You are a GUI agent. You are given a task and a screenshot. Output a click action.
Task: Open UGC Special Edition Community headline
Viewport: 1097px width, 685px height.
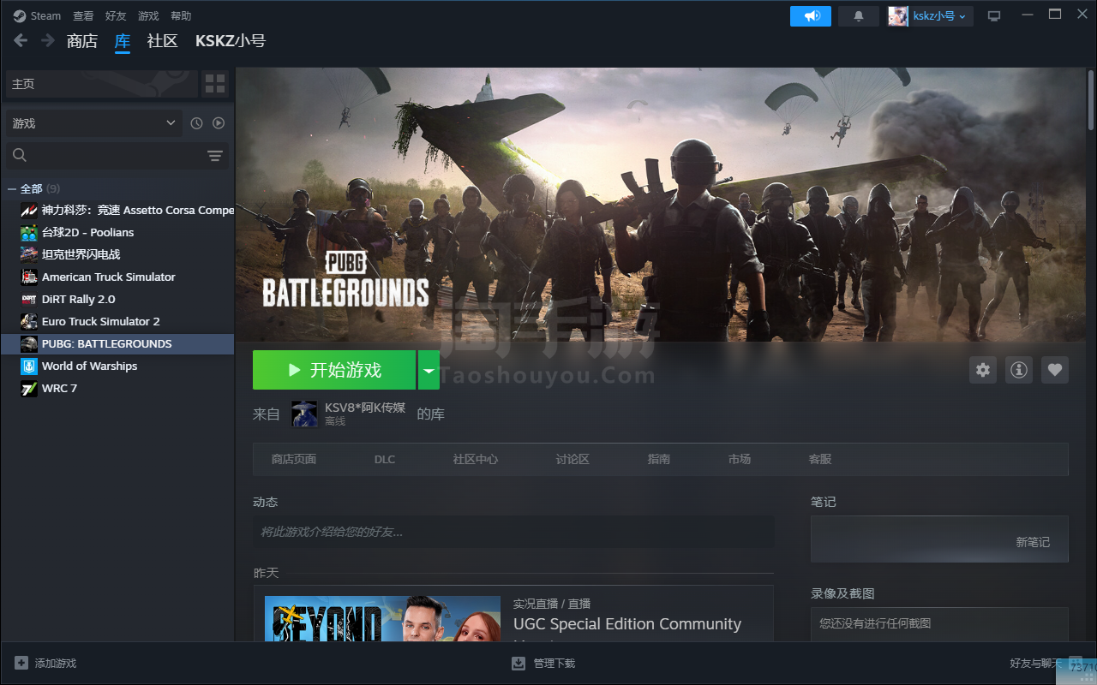click(x=627, y=624)
